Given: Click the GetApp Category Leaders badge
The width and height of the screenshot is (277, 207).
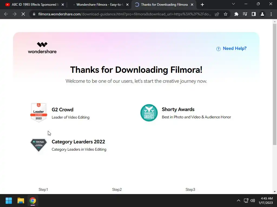Looking at the screenshot, I should point(39,145).
